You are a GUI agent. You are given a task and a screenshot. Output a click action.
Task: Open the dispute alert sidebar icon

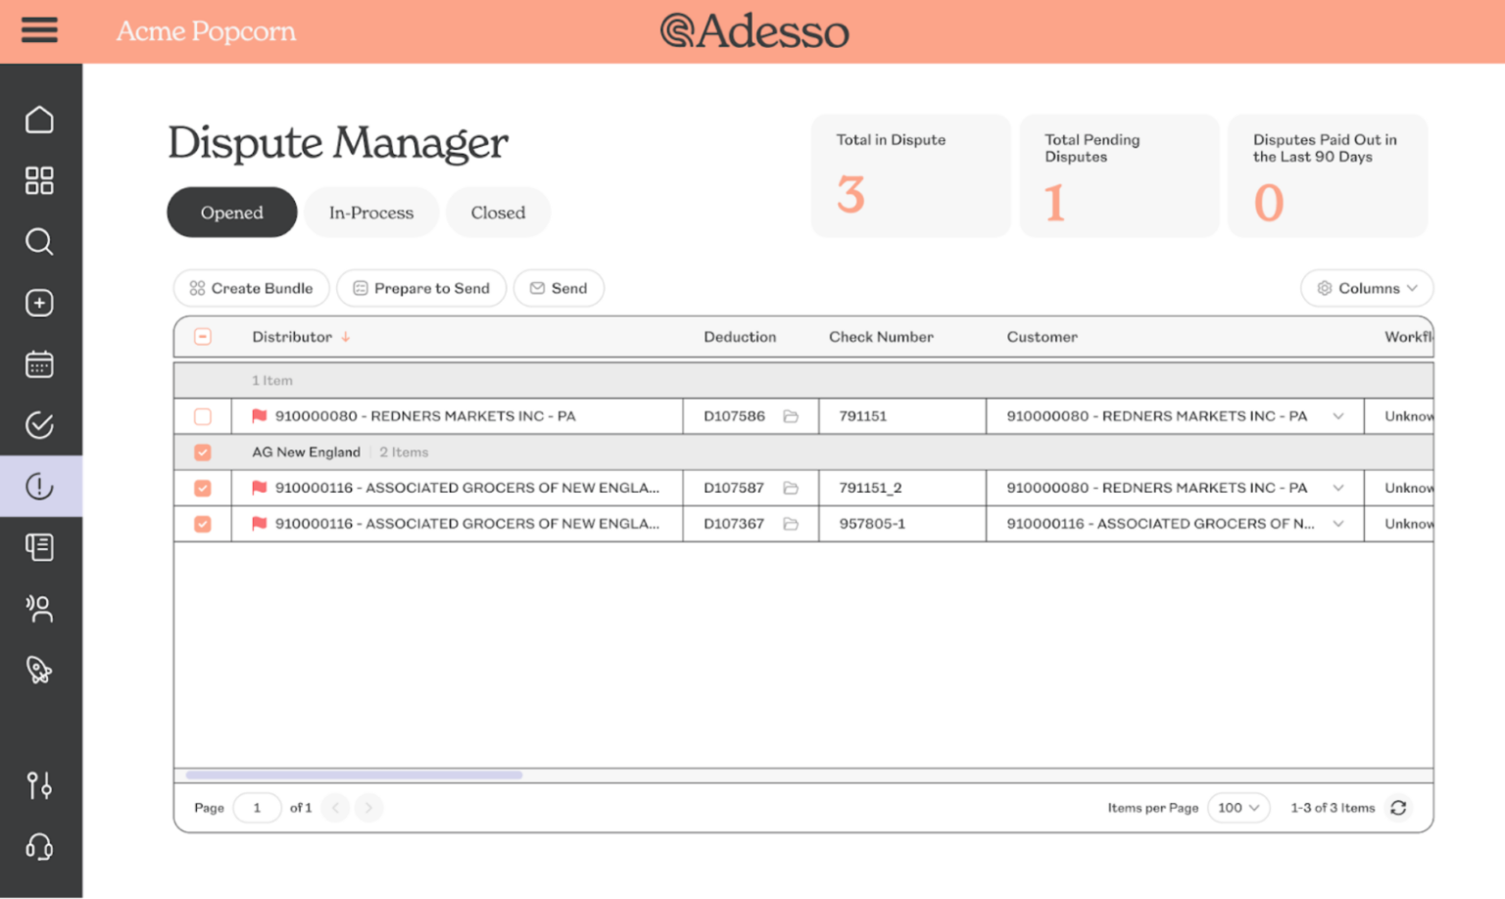click(x=39, y=486)
